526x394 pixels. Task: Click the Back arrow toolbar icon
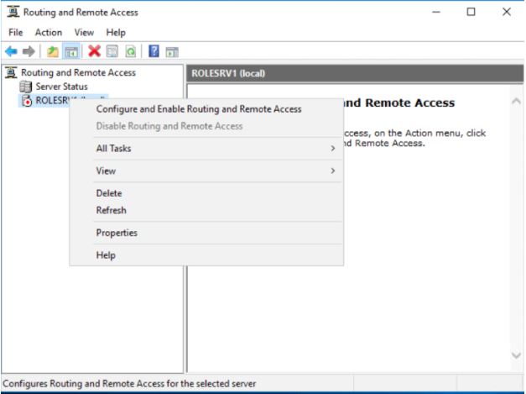pos(11,52)
